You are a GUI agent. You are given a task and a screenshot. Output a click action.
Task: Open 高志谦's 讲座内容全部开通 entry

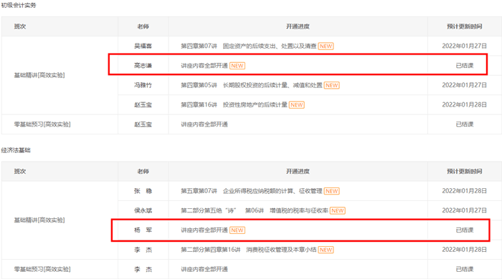pos(204,65)
